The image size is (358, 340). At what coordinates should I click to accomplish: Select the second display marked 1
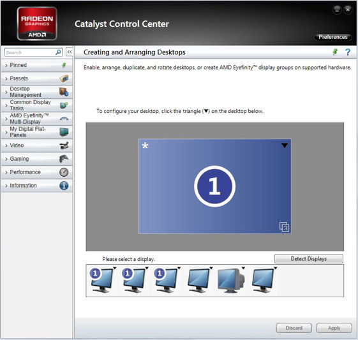[x=134, y=281]
